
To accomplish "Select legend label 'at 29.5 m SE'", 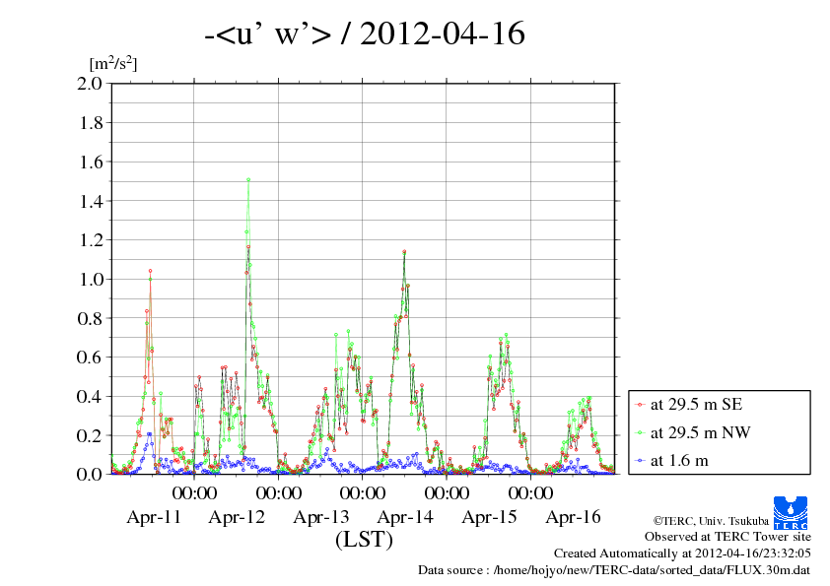I will click(x=696, y=405).
